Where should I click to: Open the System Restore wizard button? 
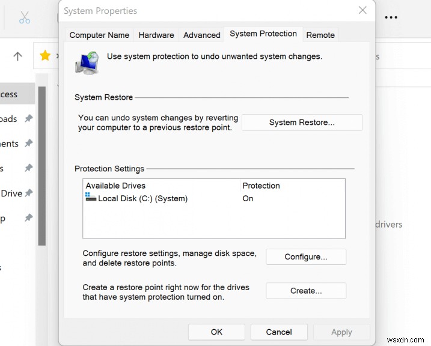click(x=302, y=123)
